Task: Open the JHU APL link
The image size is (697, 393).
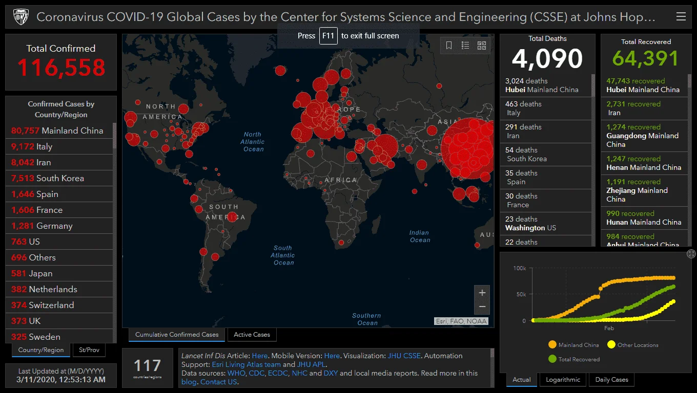Action: click(311, 364)
